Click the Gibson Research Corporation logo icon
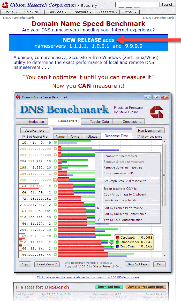Viewport: 181px width, 303px height. tap(5, 5)
